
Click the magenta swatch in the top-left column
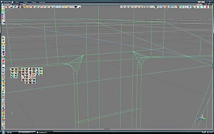(x=2, y=16)
